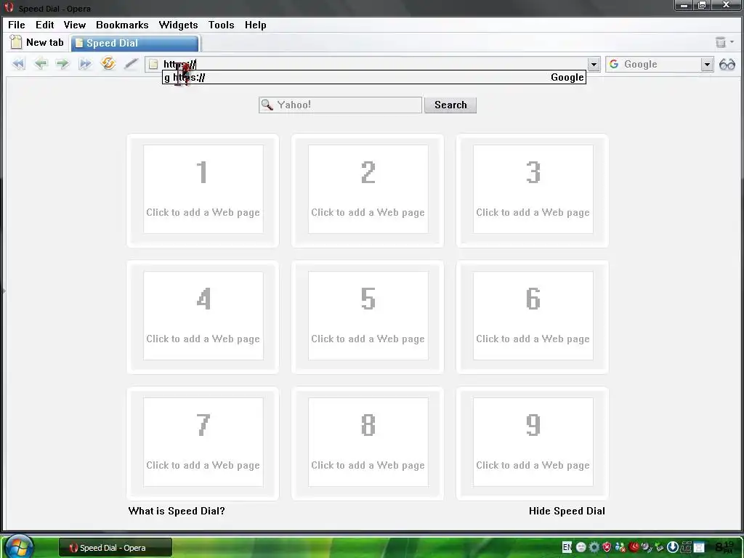Click Speed Dial - Opera taskbar button
This screenshot has width=744, height=558.
116,548
